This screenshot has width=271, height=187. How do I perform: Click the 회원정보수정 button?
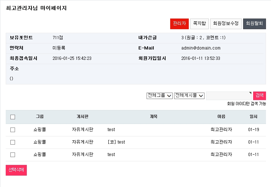coord(226,24)
